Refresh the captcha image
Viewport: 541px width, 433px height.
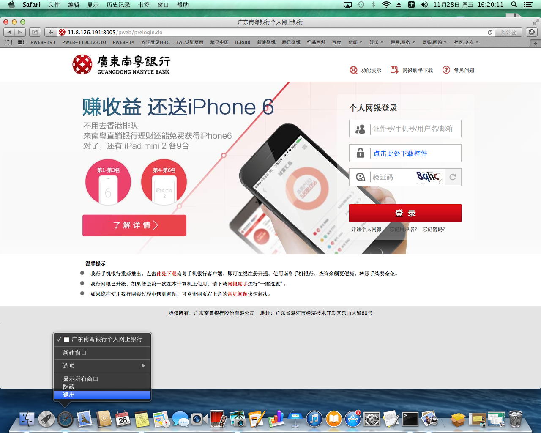pyautogui.click(x=453, y=177)
